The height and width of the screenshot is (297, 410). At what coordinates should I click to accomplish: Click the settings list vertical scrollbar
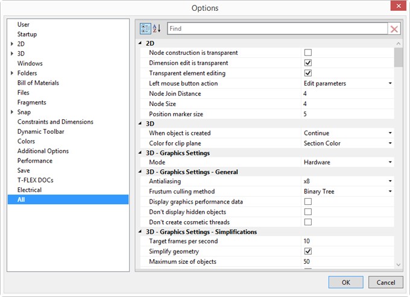pyautogui.click(x=398, y=151)
